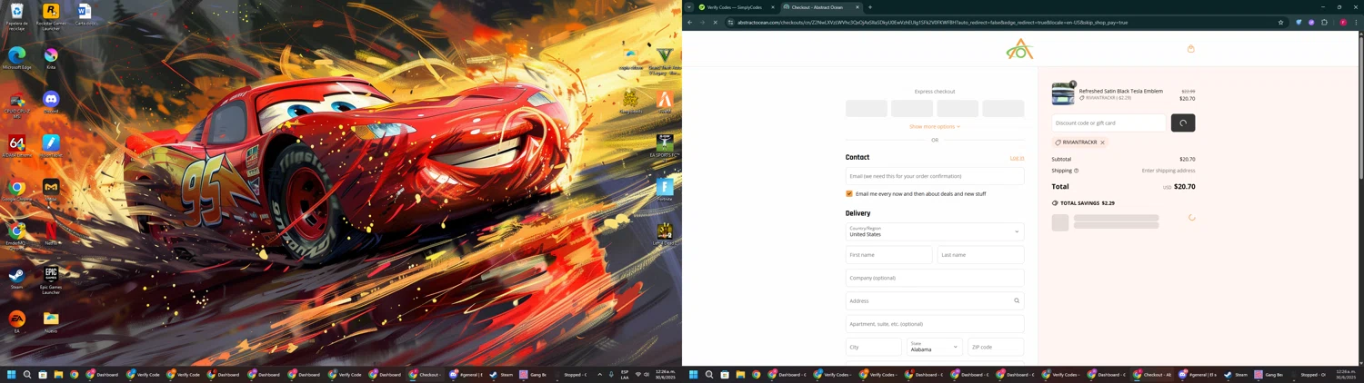
Task: Expand Show more options for express checkout
Action: pos(935,126)
